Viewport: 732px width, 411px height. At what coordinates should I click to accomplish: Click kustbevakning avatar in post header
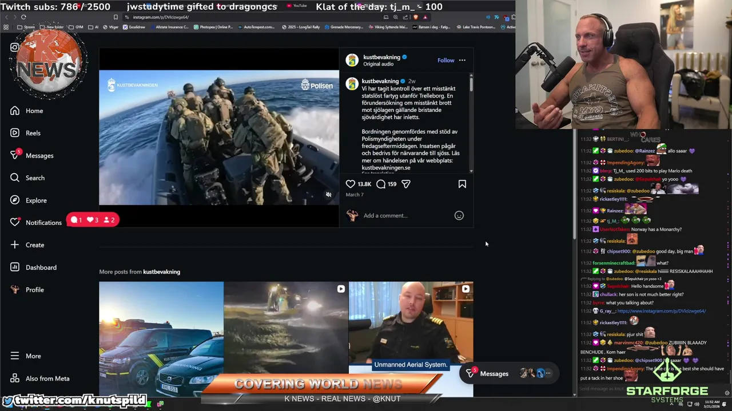pyautogui.click(x=352, y=60)
